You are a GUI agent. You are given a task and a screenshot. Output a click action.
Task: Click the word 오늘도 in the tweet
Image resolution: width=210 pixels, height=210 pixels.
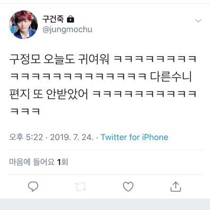(59, 59)
